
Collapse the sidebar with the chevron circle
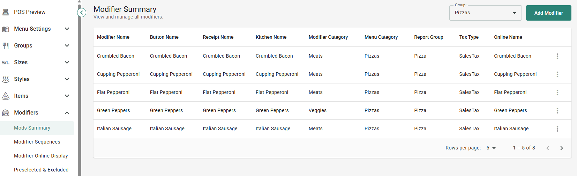(82, 13)
